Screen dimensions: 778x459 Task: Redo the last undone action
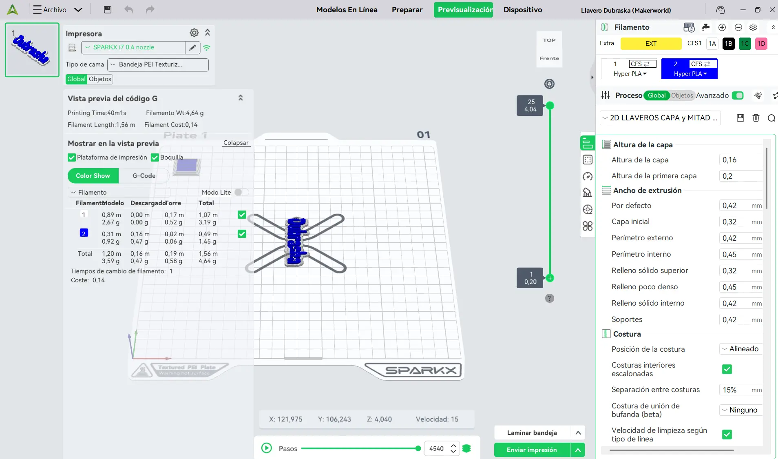[150, 9]
